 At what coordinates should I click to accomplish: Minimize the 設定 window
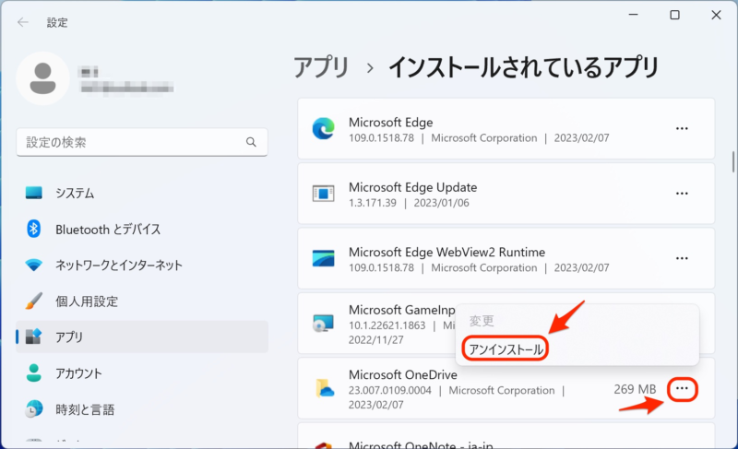[634, 15]
